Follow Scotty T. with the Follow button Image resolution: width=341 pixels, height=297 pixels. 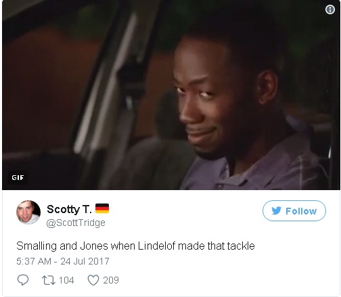click(x=294, y=211)
